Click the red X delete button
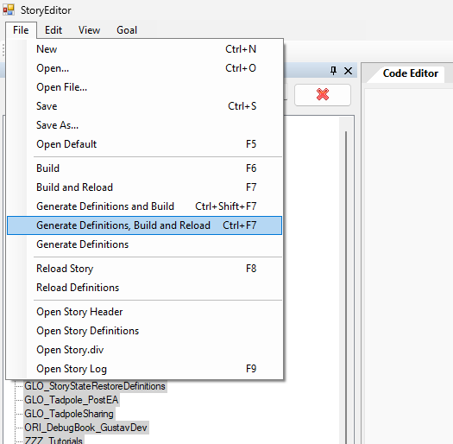Screen dimensions: 453x444 (x=323, y=94)
